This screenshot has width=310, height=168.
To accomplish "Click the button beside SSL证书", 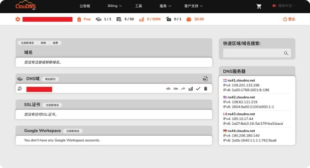I will [x=52, y=105].
